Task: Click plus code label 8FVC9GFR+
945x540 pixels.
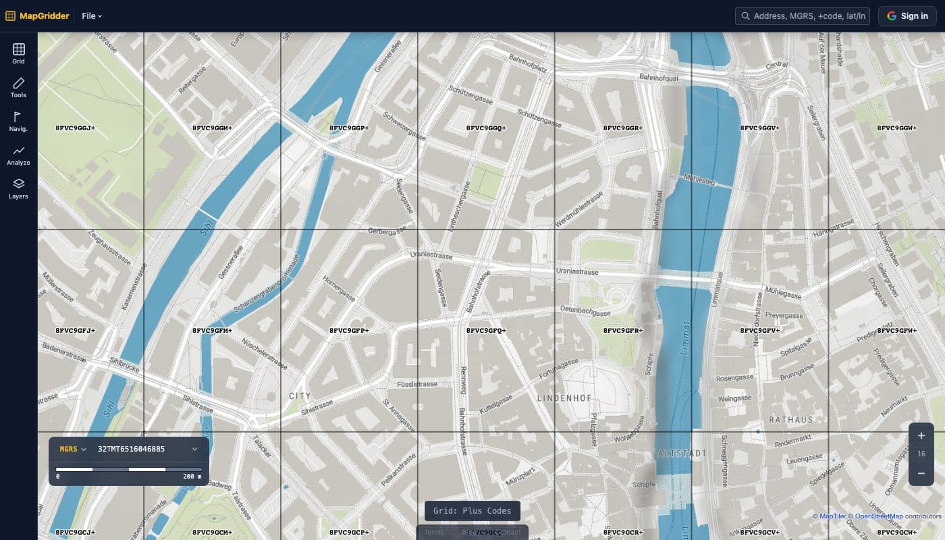Action: (623, 331)
